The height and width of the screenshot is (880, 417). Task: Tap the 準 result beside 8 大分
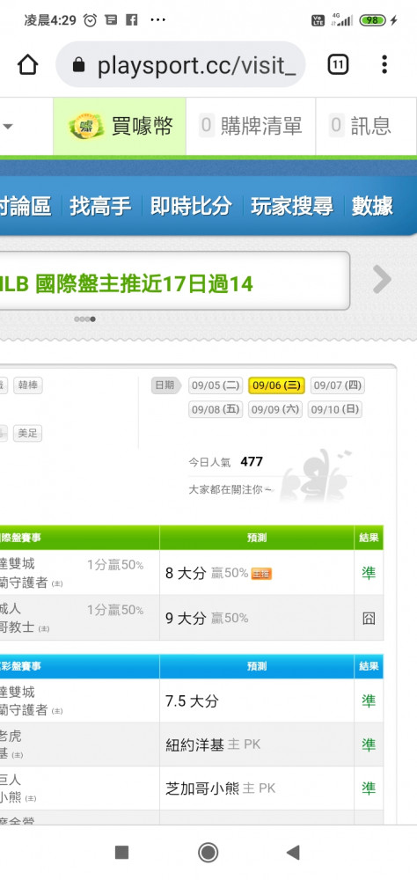coord(369,573)
